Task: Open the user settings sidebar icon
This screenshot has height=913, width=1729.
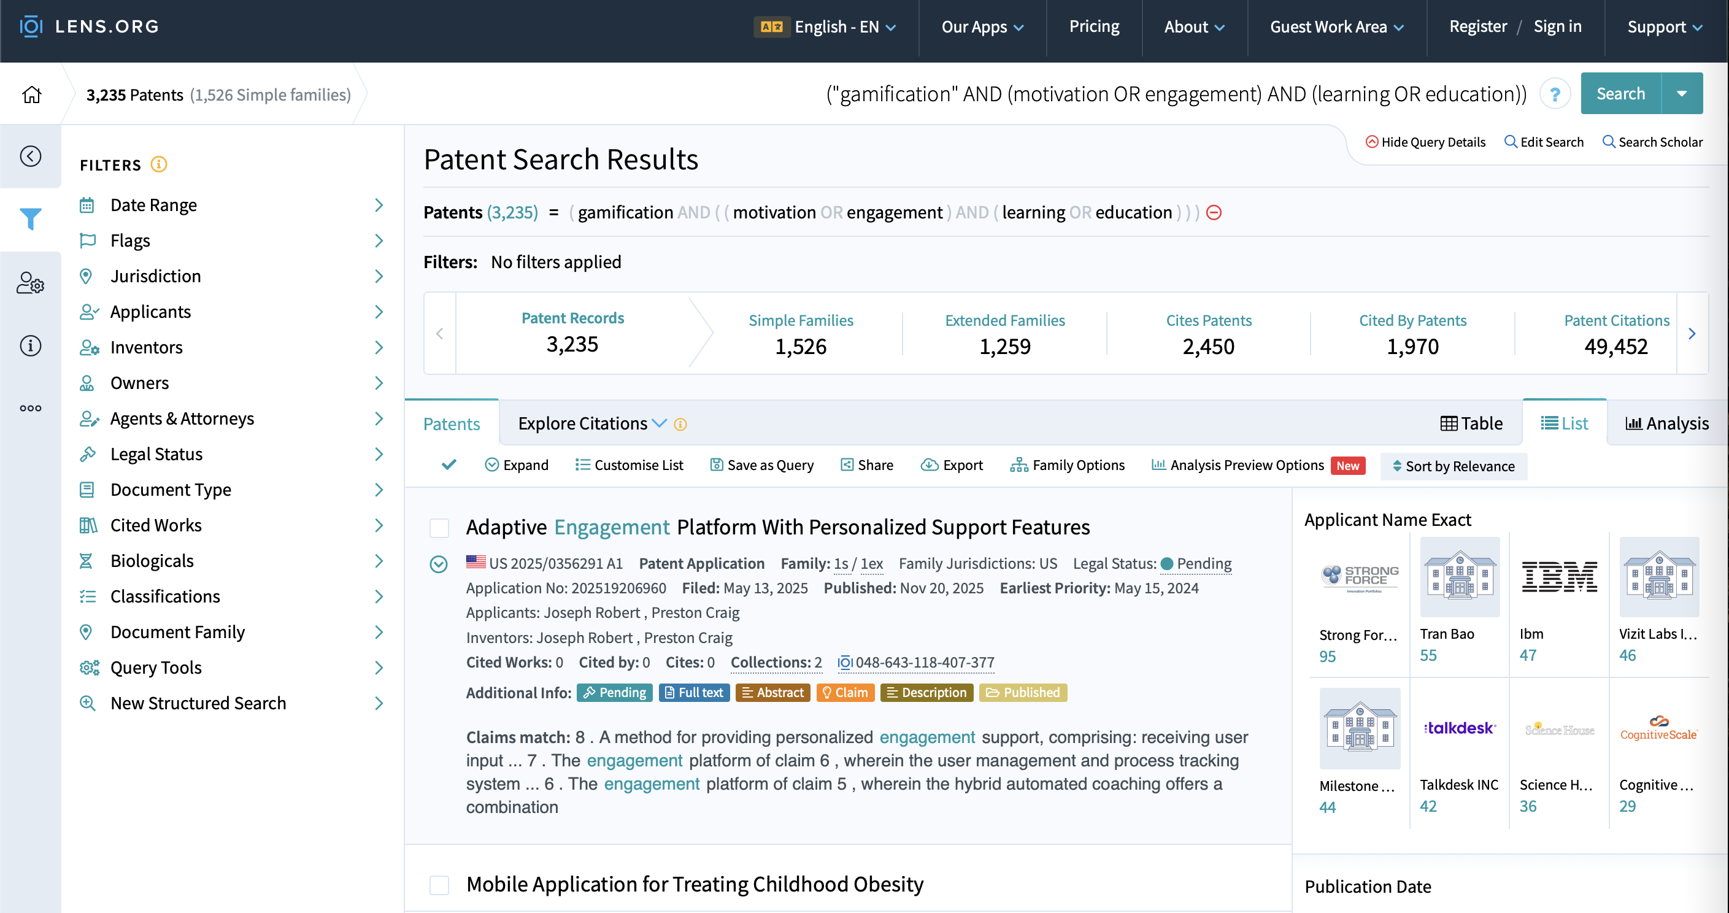Action: [x=30, y=283]
